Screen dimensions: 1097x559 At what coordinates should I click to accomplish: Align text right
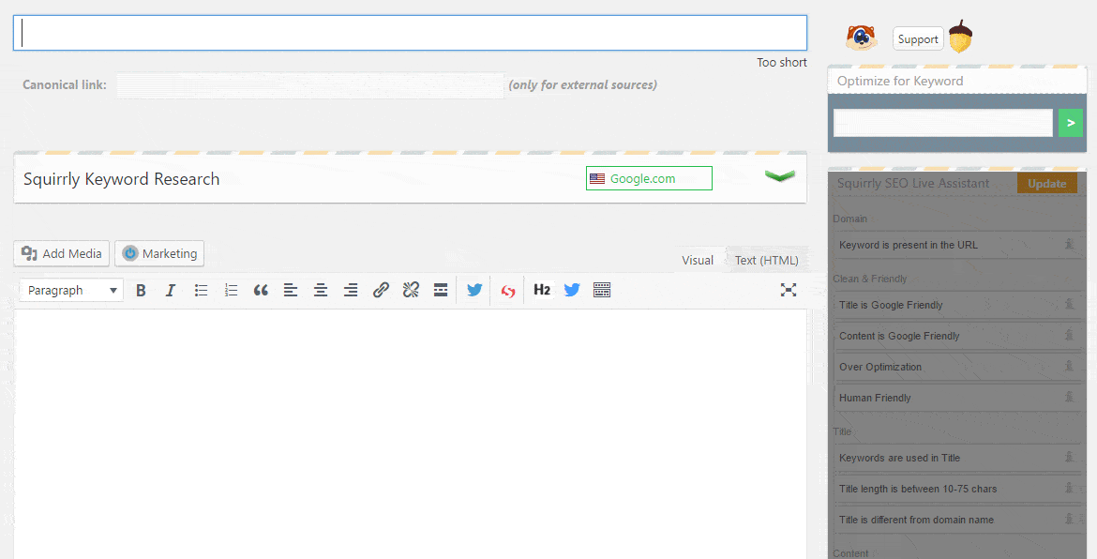[x=351, y=291]
